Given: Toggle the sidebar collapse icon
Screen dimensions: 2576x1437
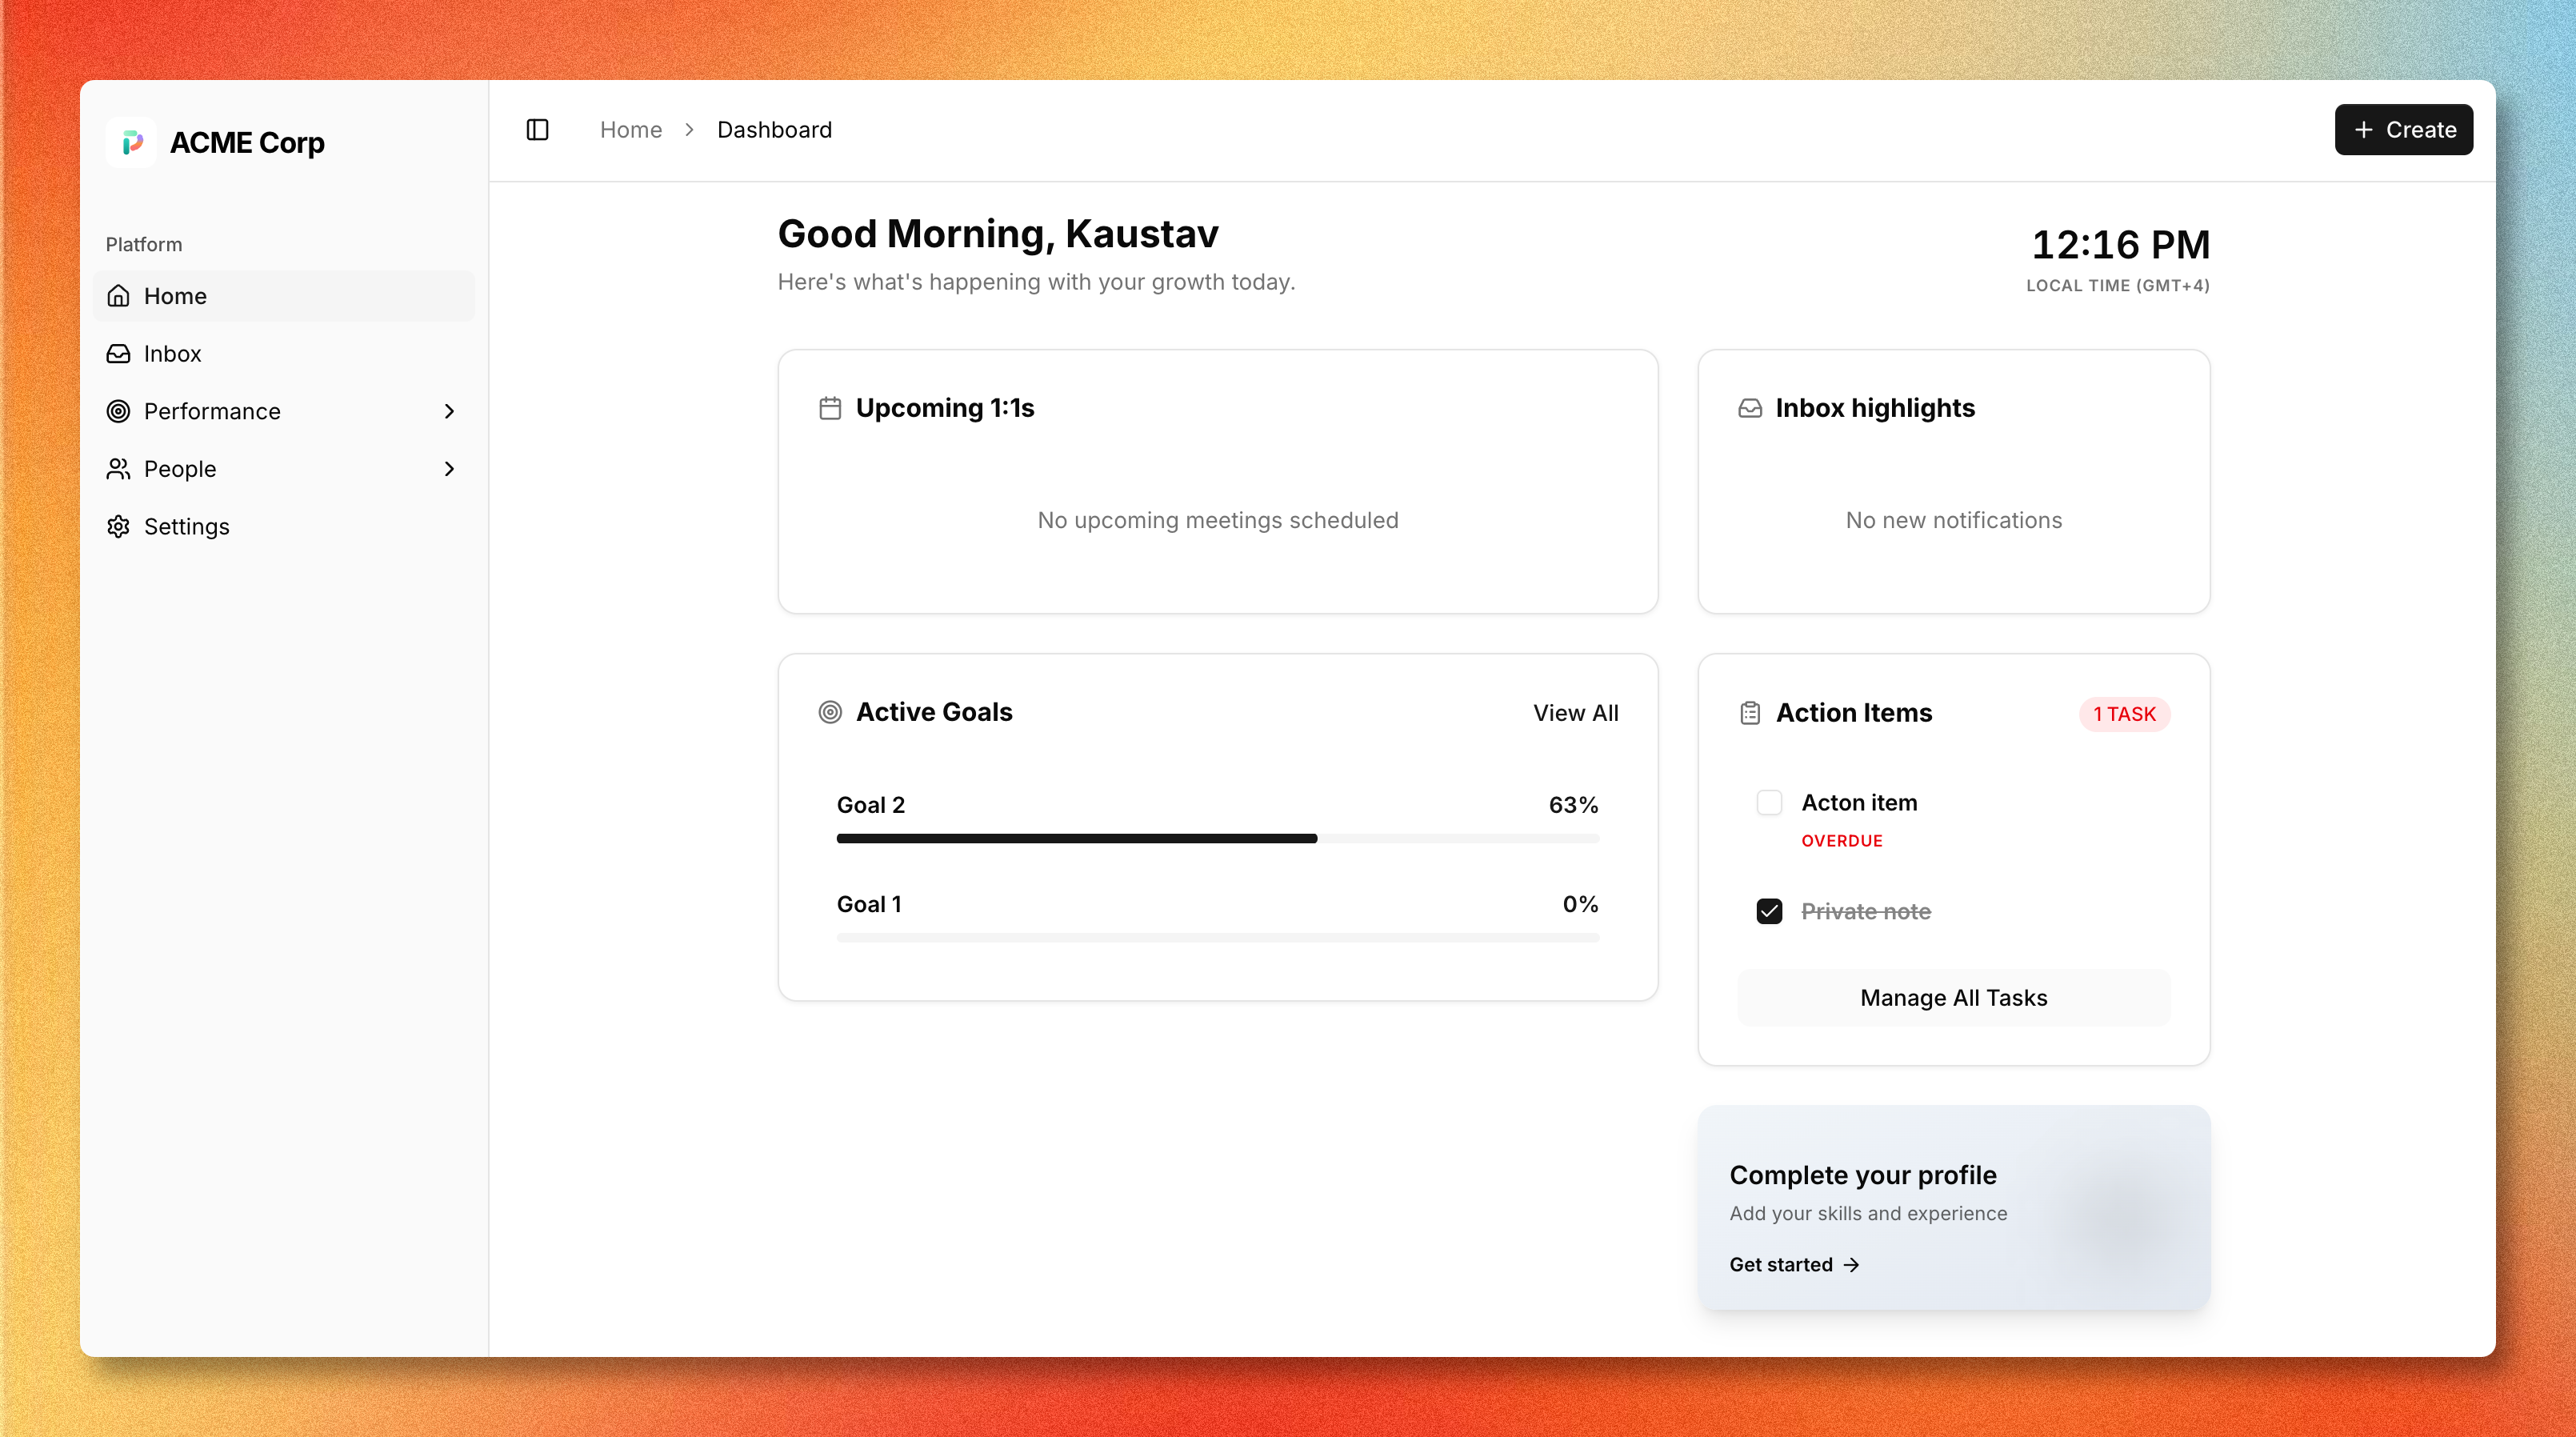Looking at the screenshot, I should [x=537, y=129].
